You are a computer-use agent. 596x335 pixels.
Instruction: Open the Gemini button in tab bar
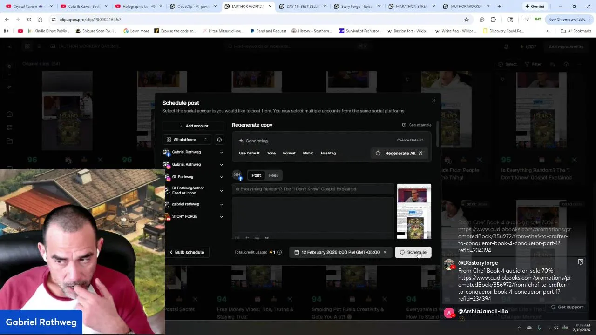pyautogui.click(x=534, y=7)
